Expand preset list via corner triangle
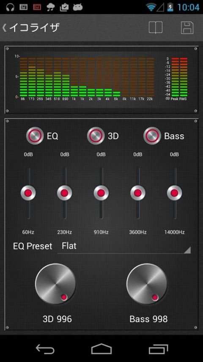Viewport: 203px width, 362px height. click(x=187, y=250)
